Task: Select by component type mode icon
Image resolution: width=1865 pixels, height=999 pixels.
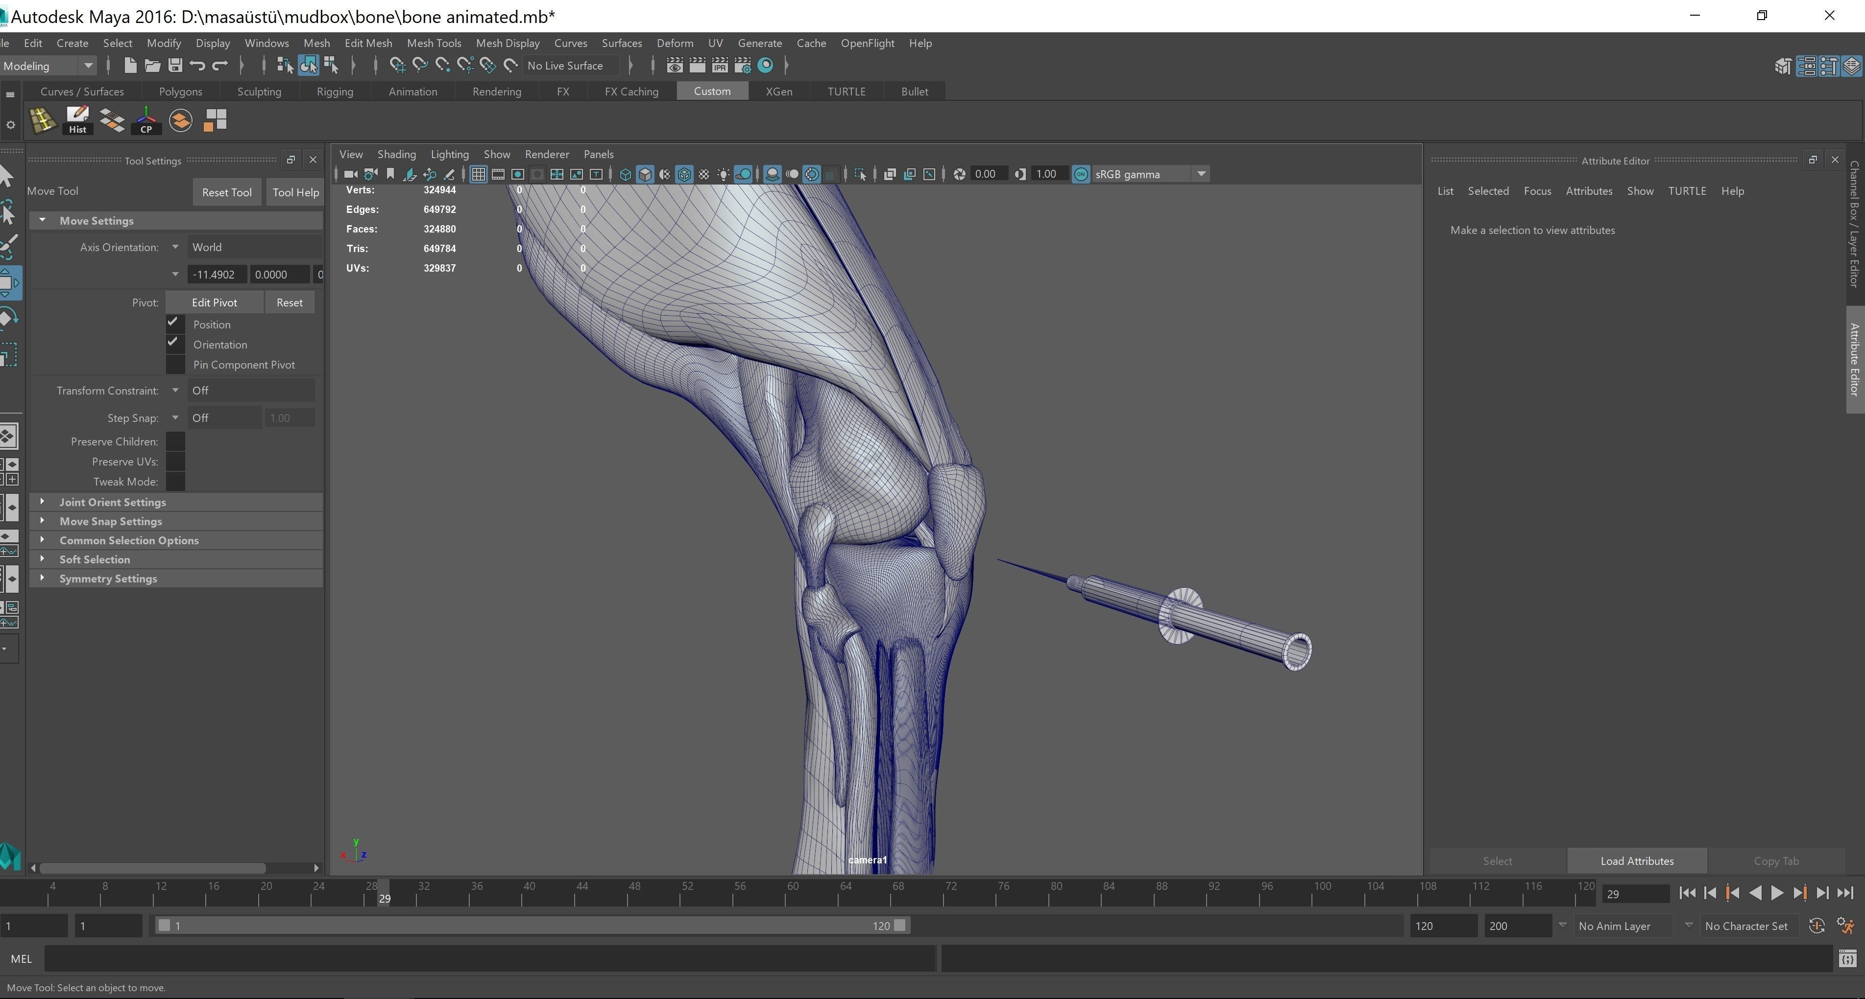Action: [331, 66]
